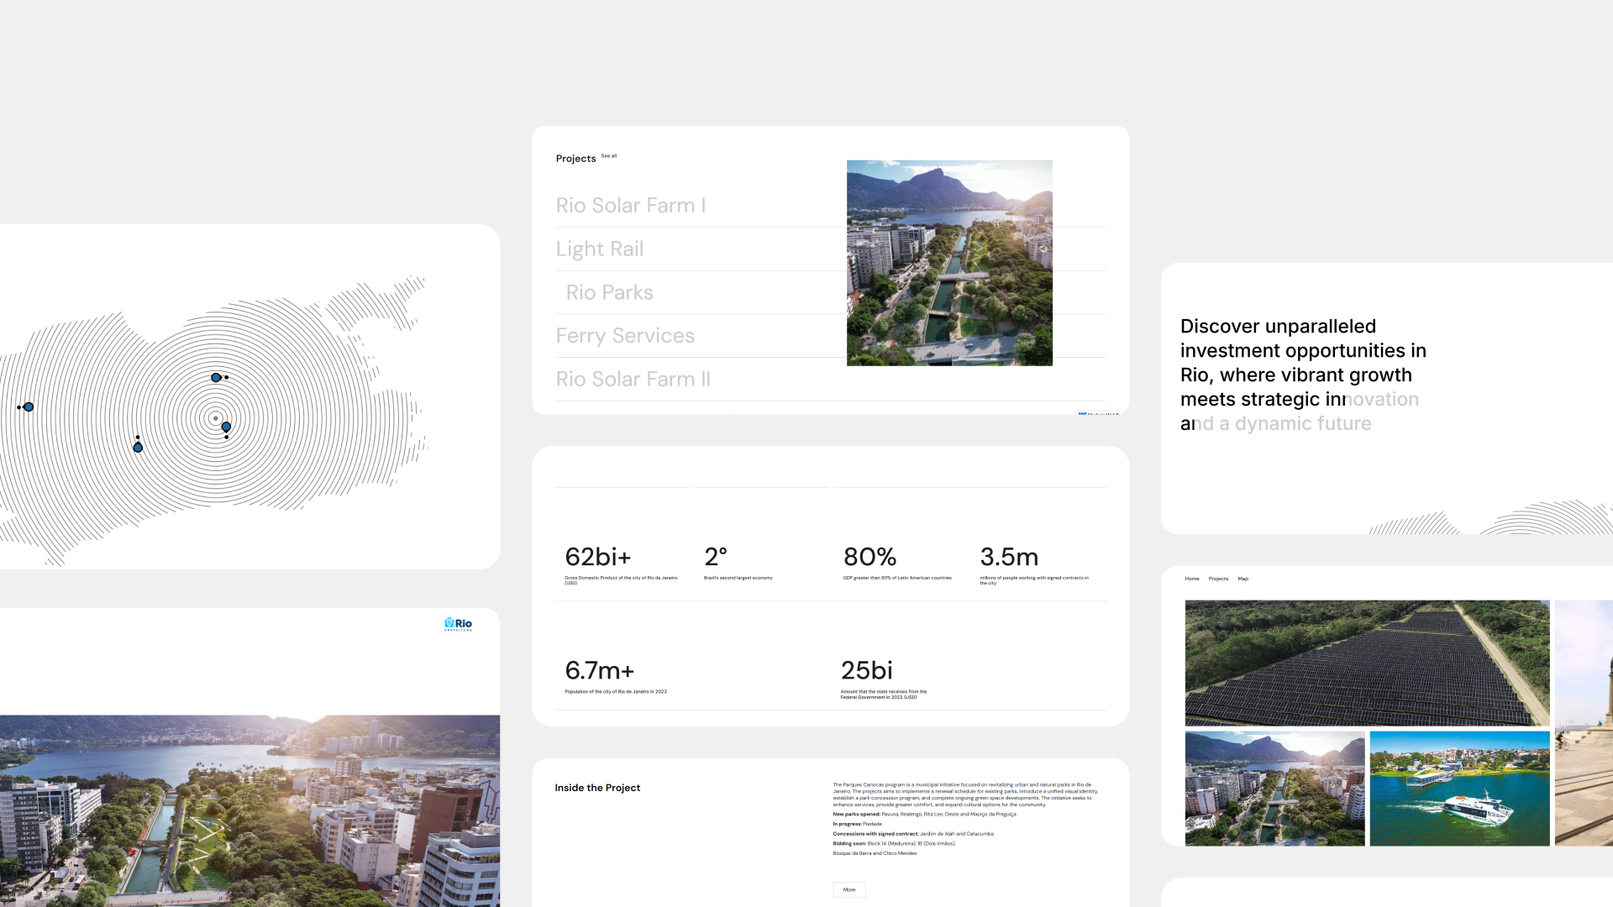This screenshot has height=907, width=1613.
Task: Select Rio Solar Farm I project
Action: pyautogui.click(x=631, y=206)
